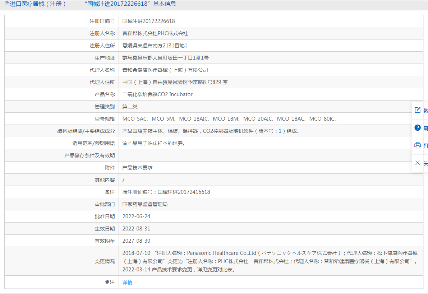Click production address 群马县邑乐郡大泉町坂田一丁目1番1号

point(165,58)
